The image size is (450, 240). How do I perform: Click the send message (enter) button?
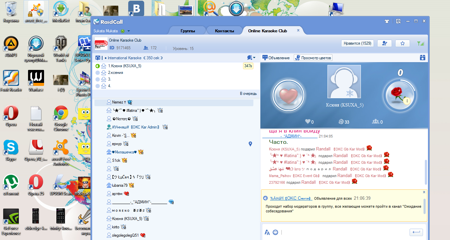(416, 232)
